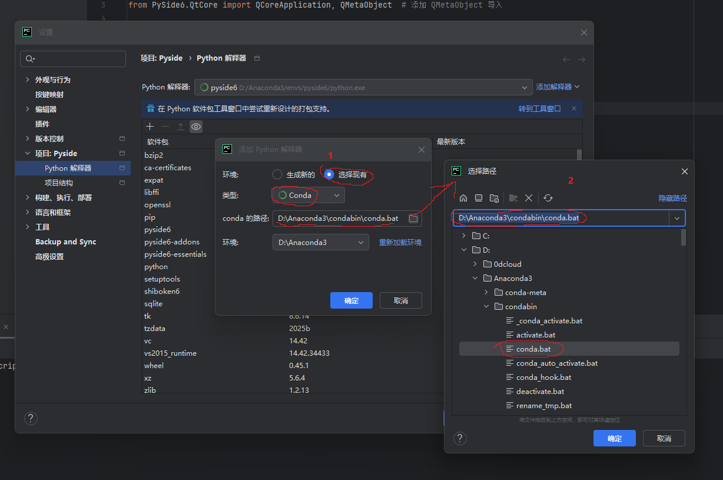Click 转到工具窗口 link
This screenshot has height=480, width=723.
540,109
